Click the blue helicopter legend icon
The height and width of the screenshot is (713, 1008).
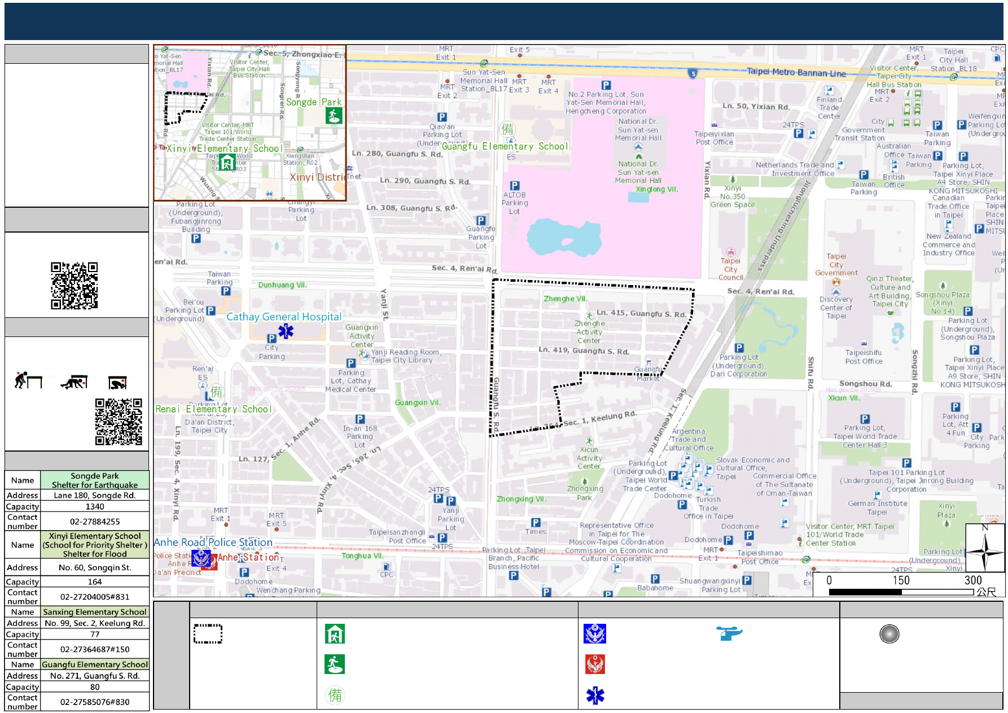pos(729,633)
